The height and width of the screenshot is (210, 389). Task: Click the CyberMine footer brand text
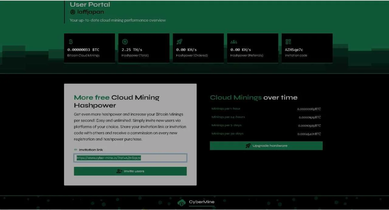coord(201,202)
